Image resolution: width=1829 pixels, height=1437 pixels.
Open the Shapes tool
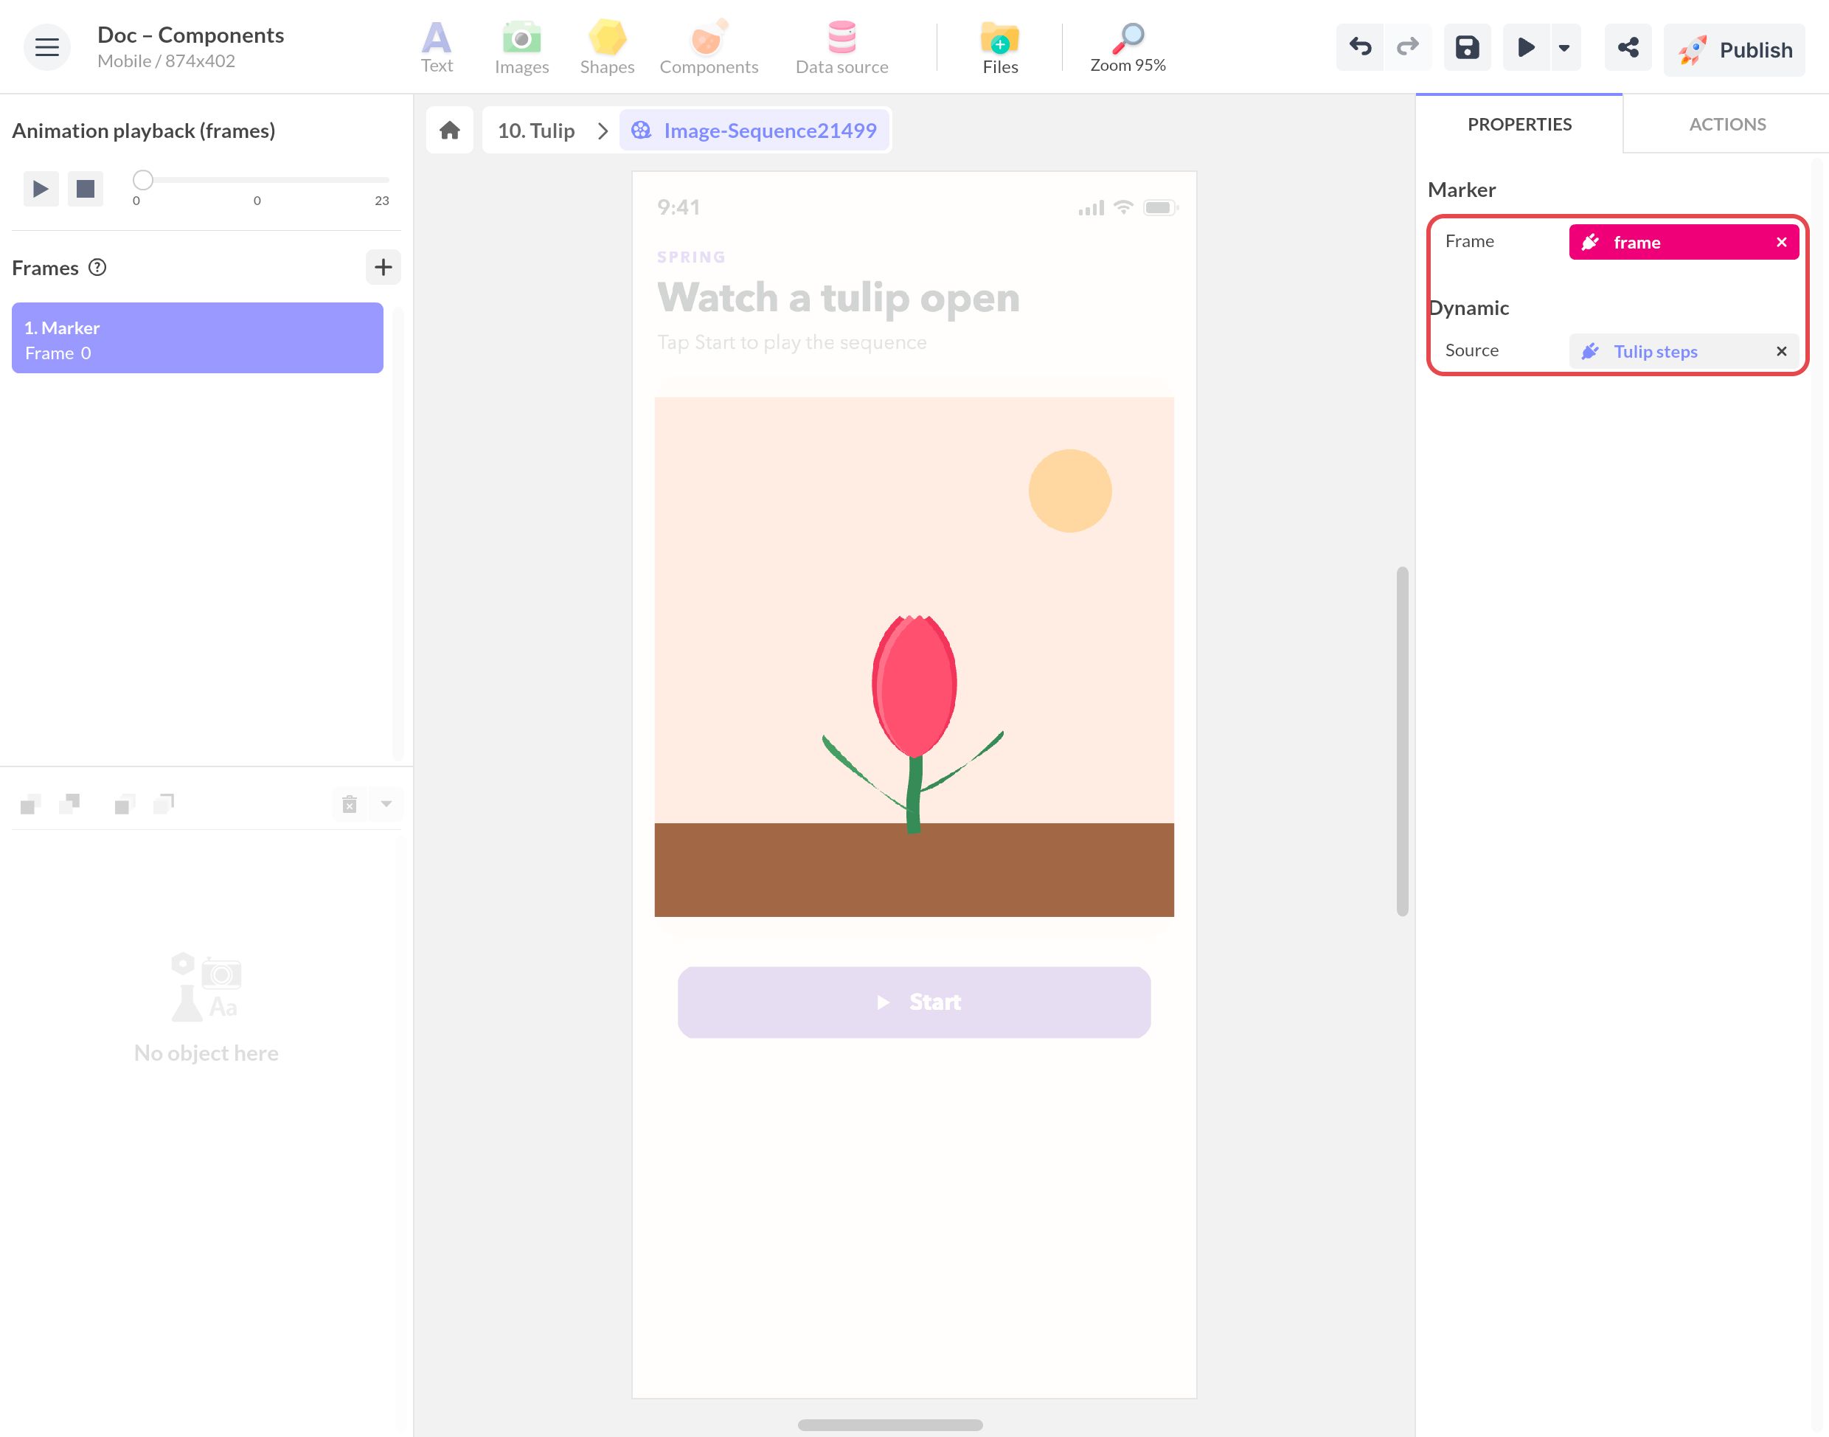click(607, 48)
